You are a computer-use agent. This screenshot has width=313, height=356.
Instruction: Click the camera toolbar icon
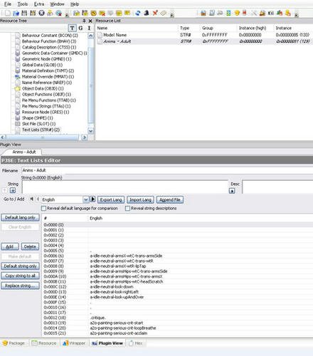(x=271, y=13)
